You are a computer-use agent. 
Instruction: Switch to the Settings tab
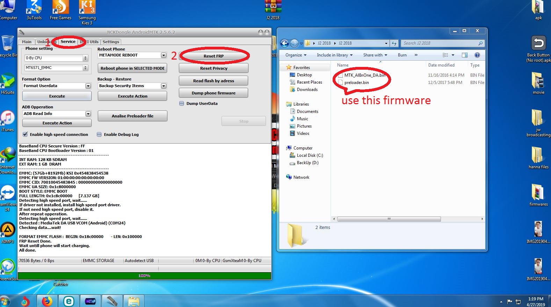click(x=111, y=42)
